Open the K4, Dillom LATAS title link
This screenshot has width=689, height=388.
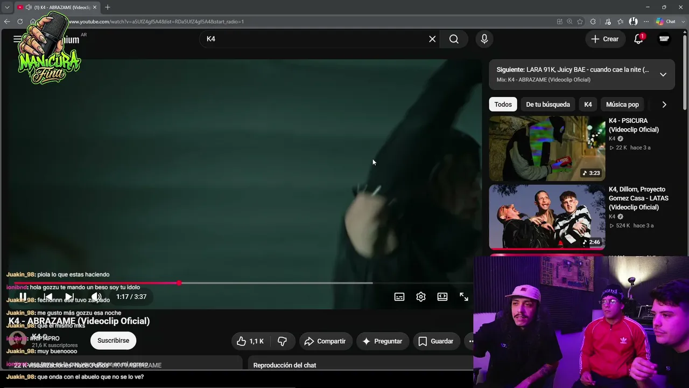coord(638,198)
